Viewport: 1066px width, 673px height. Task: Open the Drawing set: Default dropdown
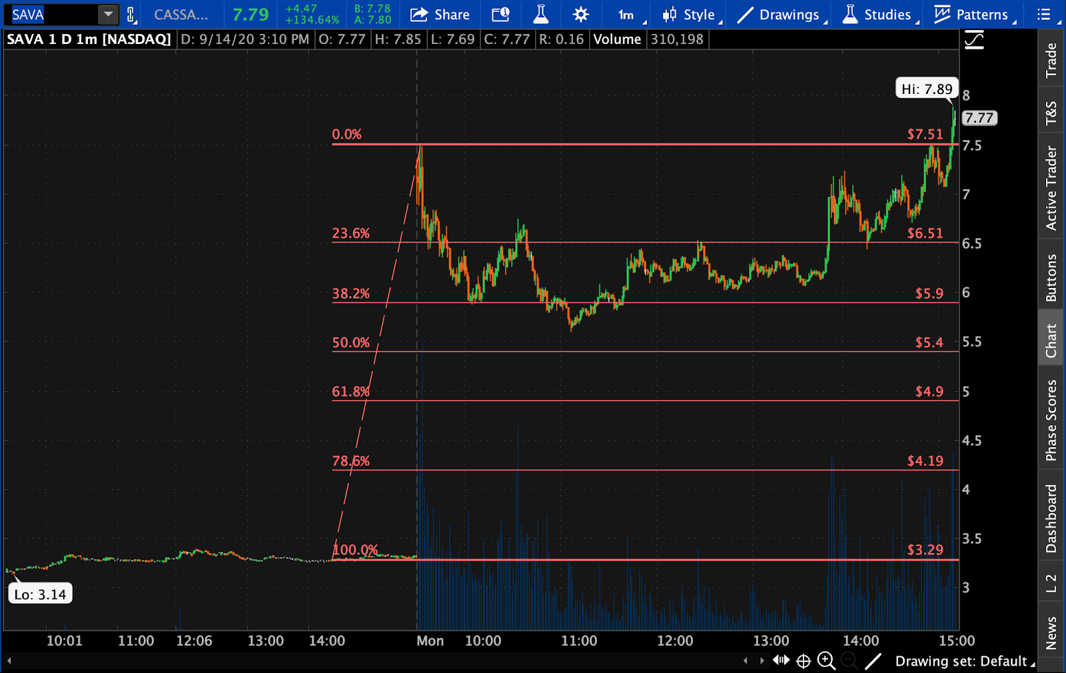[965, 661]
